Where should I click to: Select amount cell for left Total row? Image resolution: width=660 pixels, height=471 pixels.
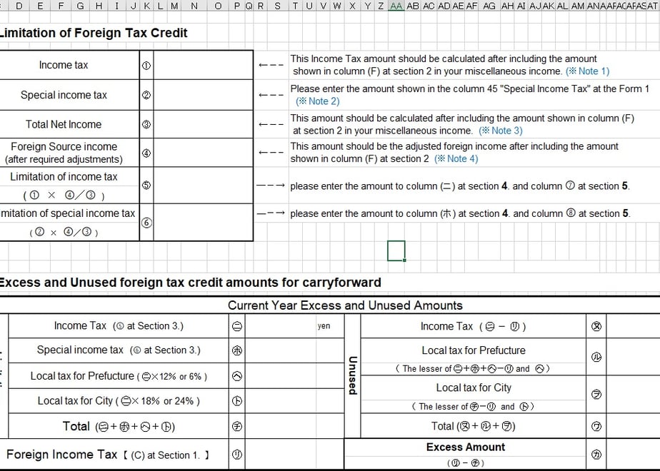294,426
